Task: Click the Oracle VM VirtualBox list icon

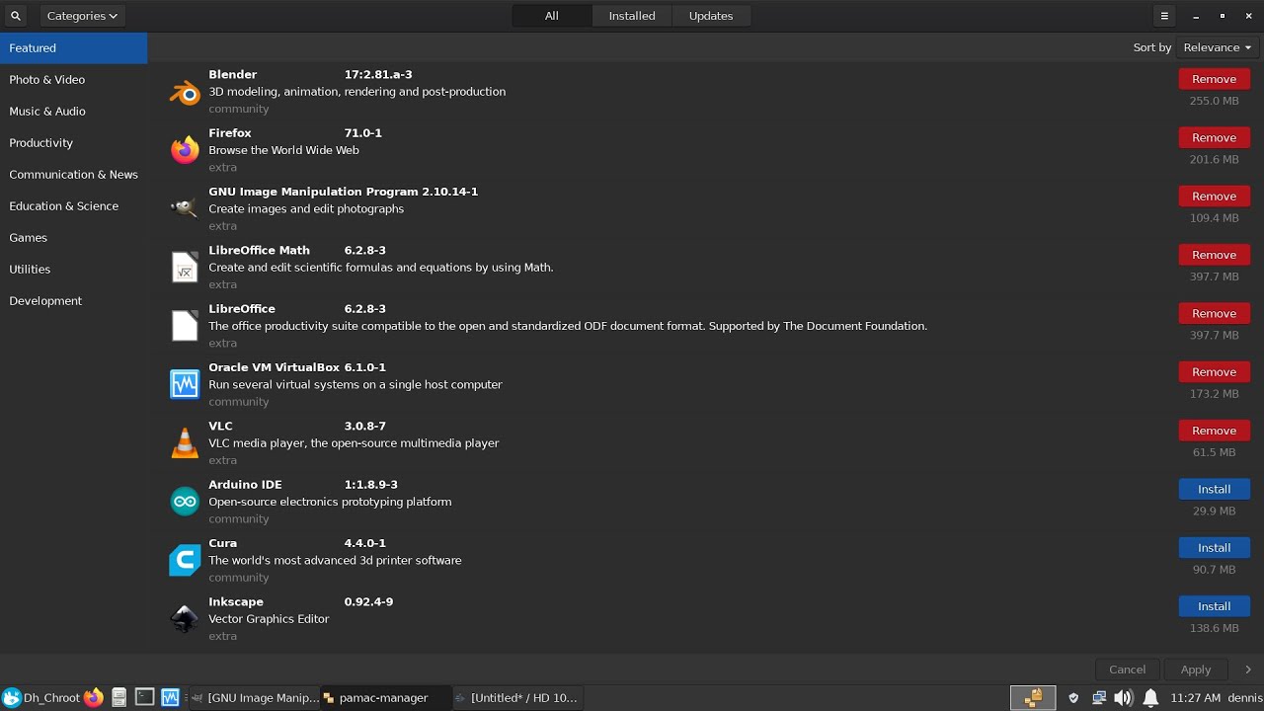Action: click(185, 384)
